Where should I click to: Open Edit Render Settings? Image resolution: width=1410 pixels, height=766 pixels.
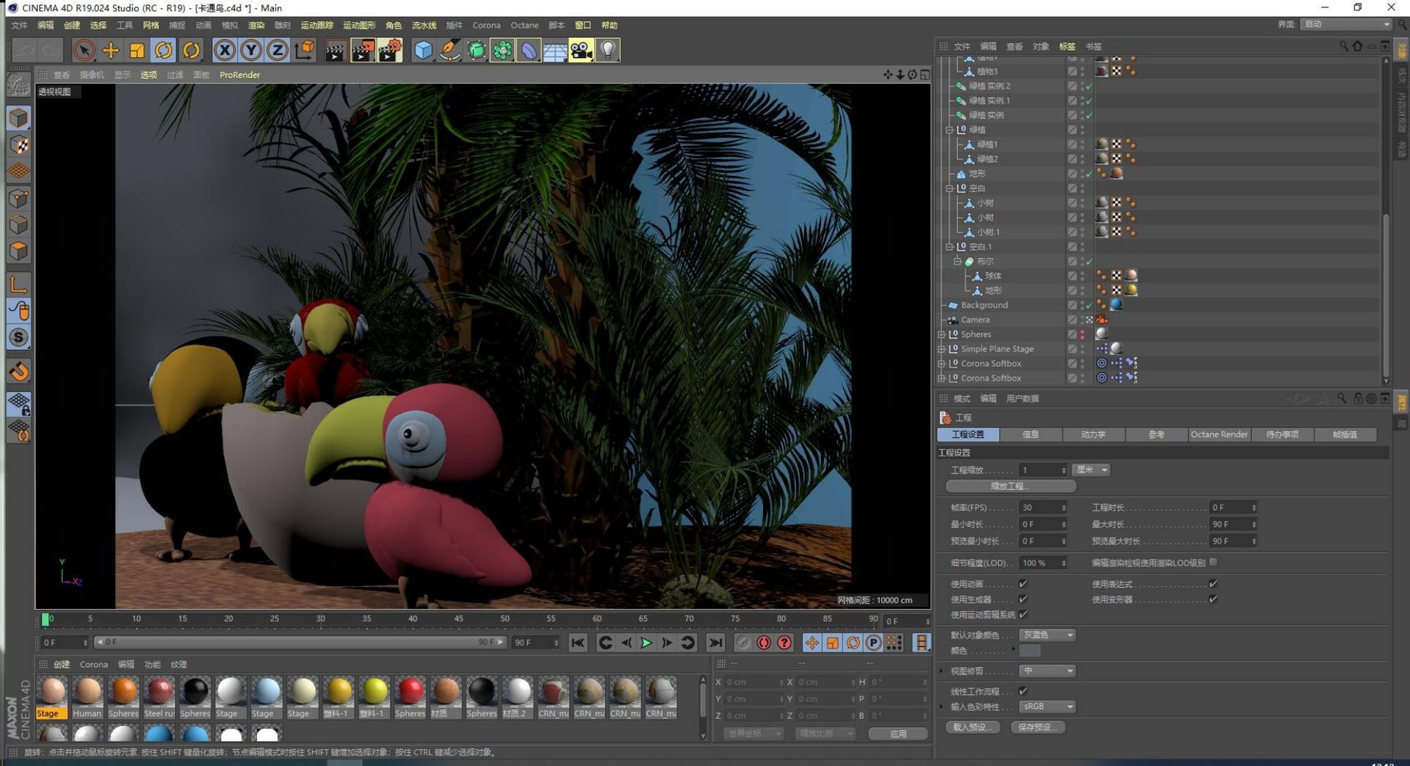390,50
